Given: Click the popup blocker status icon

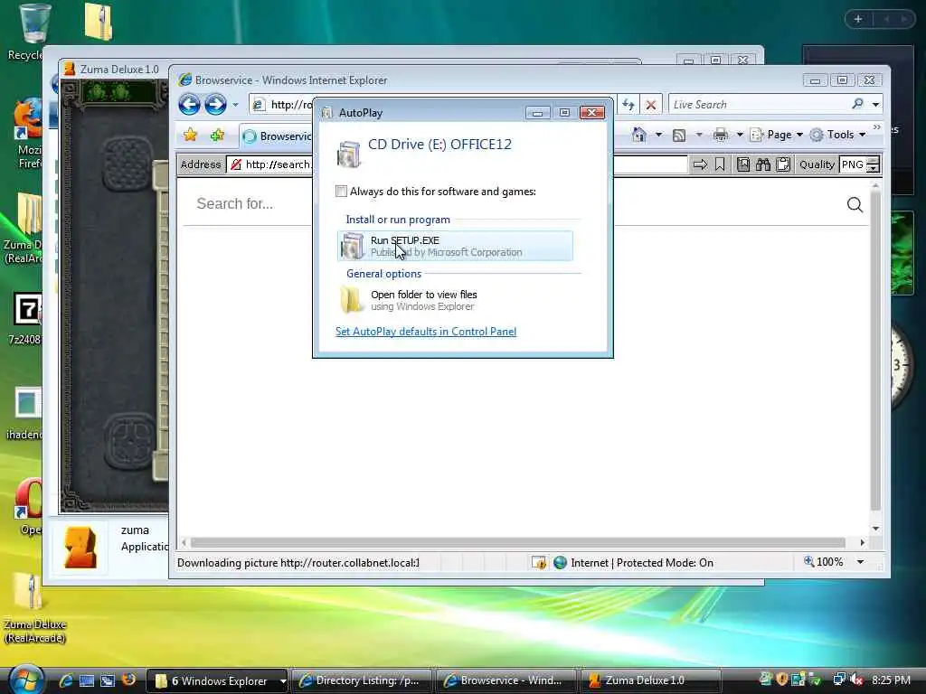Looking at the screenshot, I should pos(539,562).
